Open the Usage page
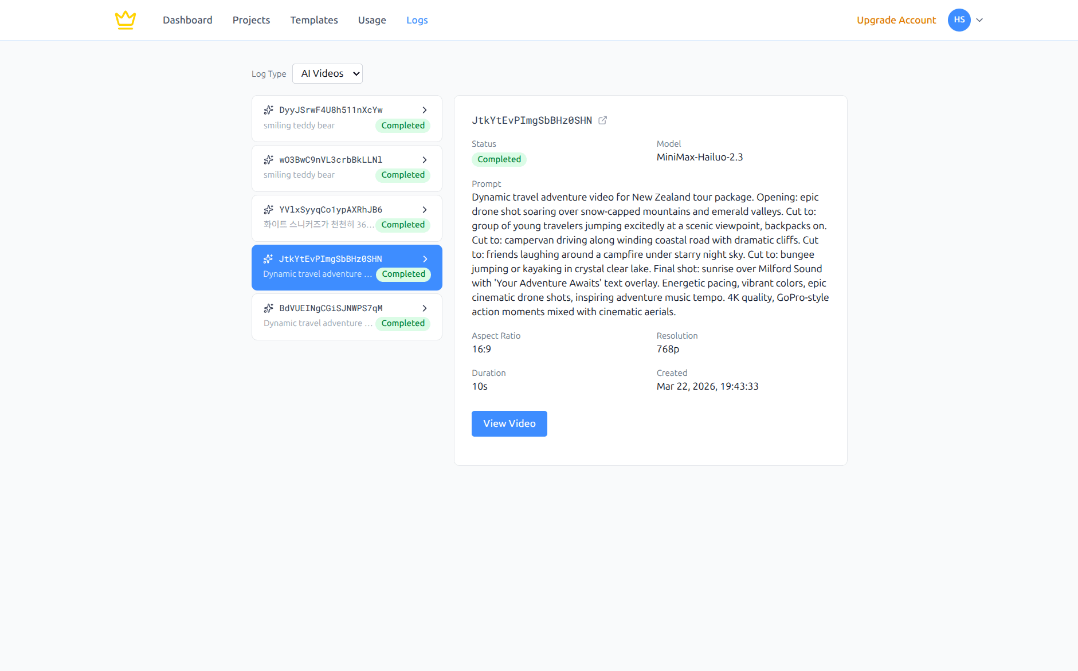This screenshot has height=671, width=1078. [x=372, y=19]
